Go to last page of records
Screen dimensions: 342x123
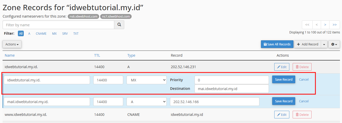[x=335, y=25]
